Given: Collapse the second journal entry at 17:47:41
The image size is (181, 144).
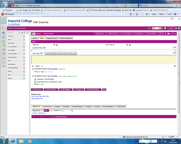Looking at the screenshot, I should point(33,76).
